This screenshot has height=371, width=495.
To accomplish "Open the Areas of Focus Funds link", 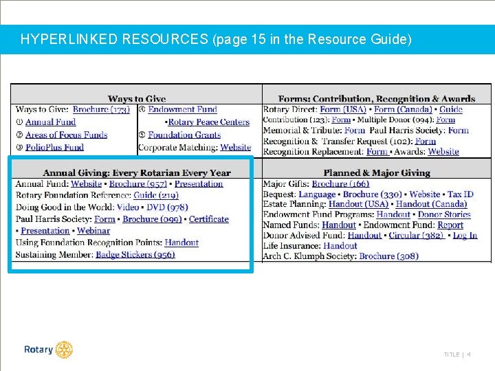I will [66, 135].
